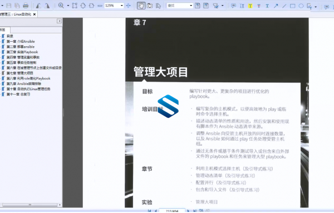The height and width of the screenshot is (213, 334).
Task: Click the Sticky Note comment tool
Action: 233,6
